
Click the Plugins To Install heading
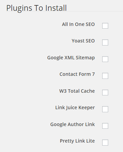(x=37, y=8)
